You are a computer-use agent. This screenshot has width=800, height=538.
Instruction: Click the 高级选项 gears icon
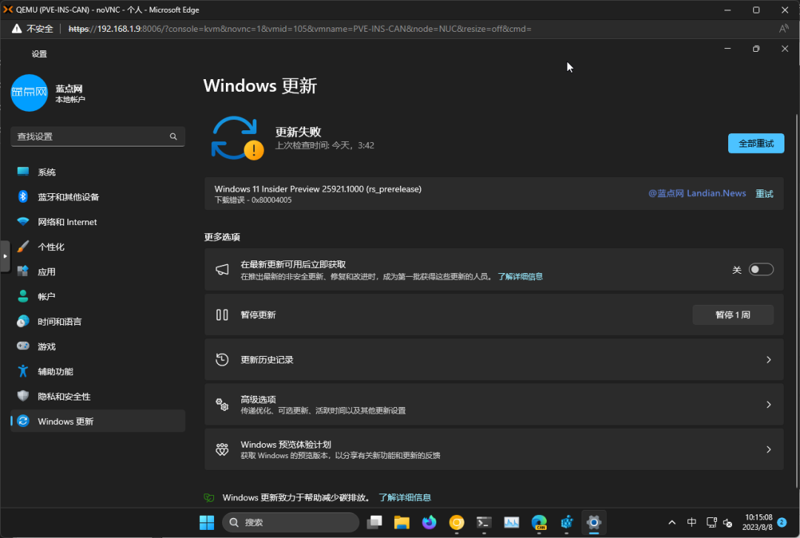pyautogui.click(x=222, y=404)
